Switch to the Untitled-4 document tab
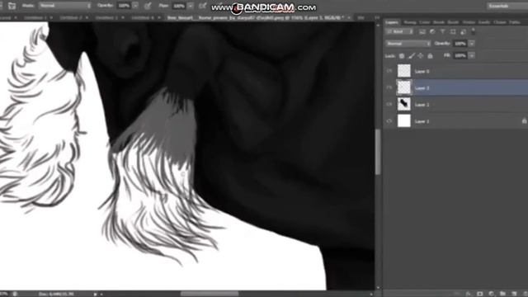Screen dimensions: 528x297 [x=143, y=17]
